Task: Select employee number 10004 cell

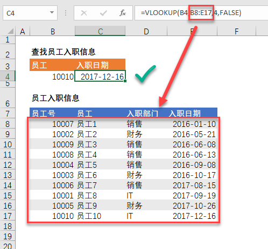Action: pyautogui.click(x=52, y=165)
